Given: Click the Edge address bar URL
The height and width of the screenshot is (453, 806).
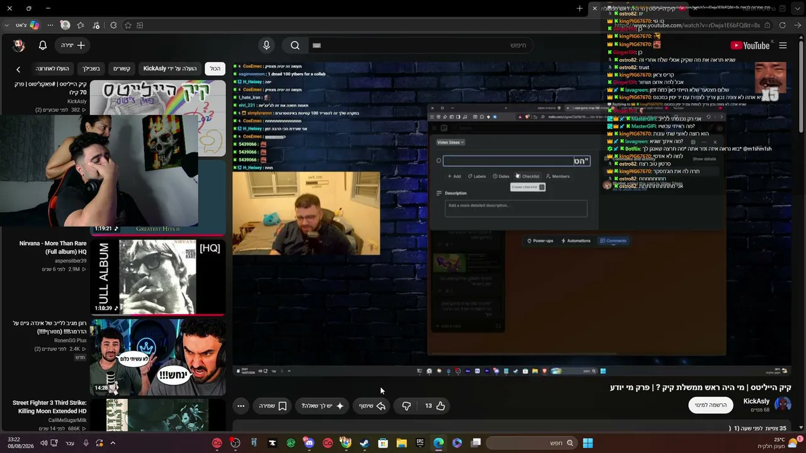Looking at the screenshot, I should [688, 25].
